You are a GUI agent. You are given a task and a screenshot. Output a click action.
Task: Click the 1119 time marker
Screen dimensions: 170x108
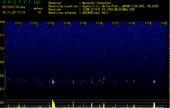(148, 23)
